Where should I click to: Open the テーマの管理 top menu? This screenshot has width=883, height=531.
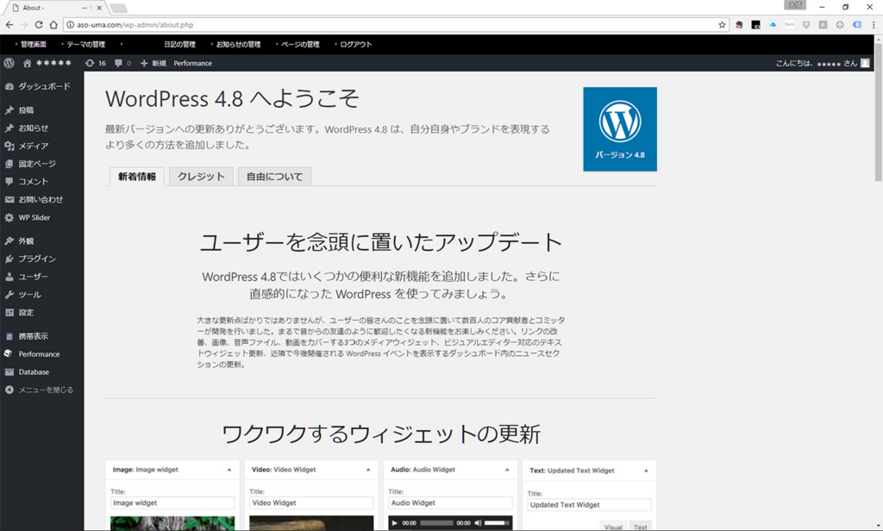[85, 45]
